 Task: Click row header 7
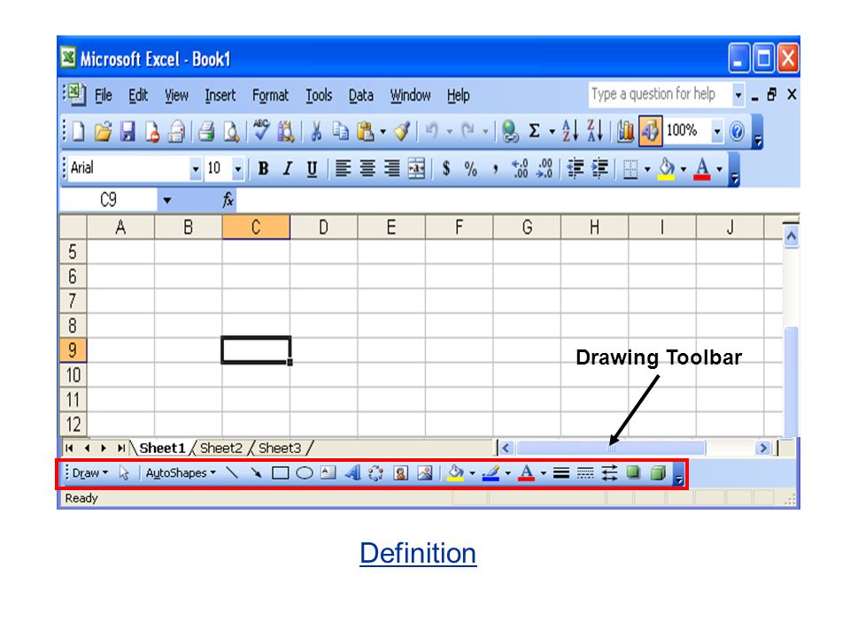pyautogui.click(x=73, y=301)
